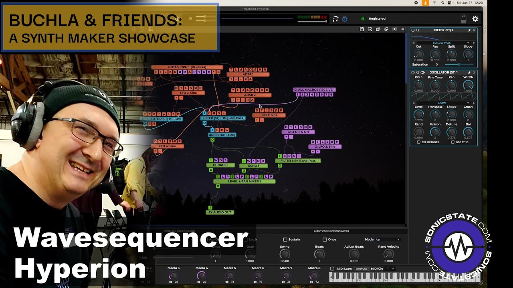Adjust the Saturation slider

[x=460, y=64]
